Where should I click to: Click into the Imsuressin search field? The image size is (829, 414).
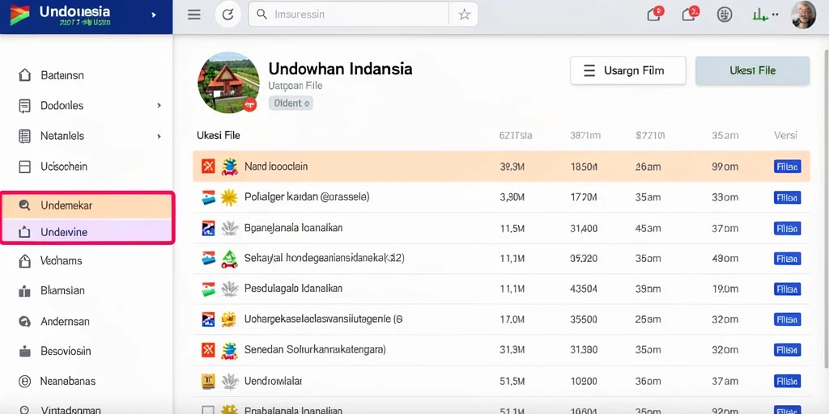tap(349, 15)
